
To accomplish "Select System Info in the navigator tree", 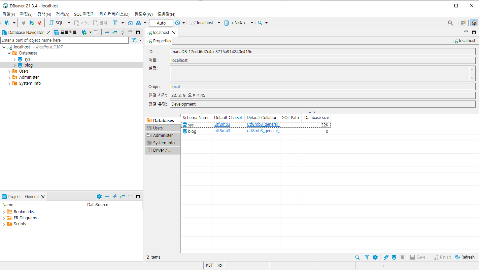I will coord(30,83).
